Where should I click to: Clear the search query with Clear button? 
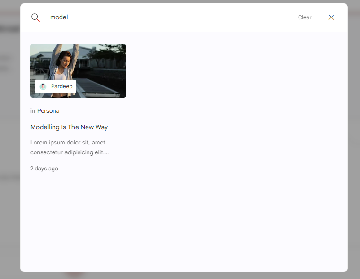[x=305, y=17]
